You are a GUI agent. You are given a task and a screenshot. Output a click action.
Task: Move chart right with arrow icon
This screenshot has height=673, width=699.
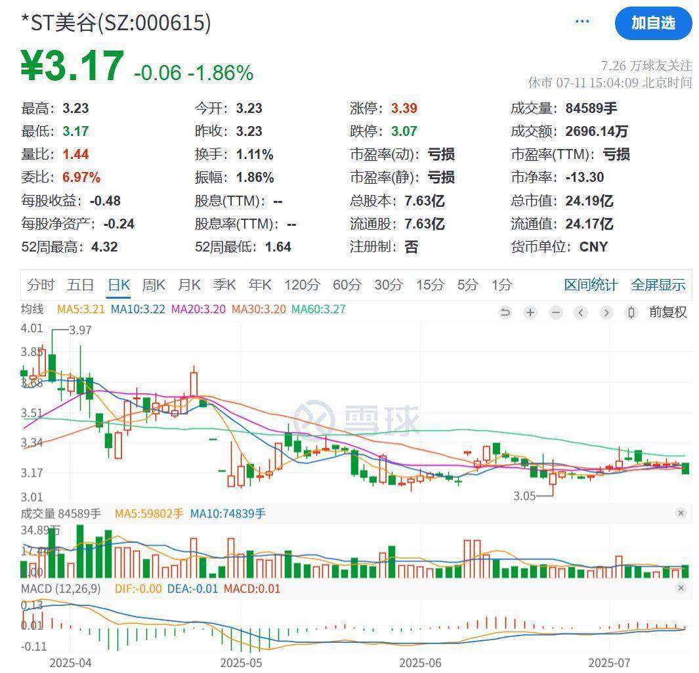point(606,312)
